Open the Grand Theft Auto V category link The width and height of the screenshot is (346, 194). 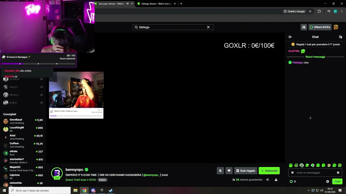coord(81,180)
